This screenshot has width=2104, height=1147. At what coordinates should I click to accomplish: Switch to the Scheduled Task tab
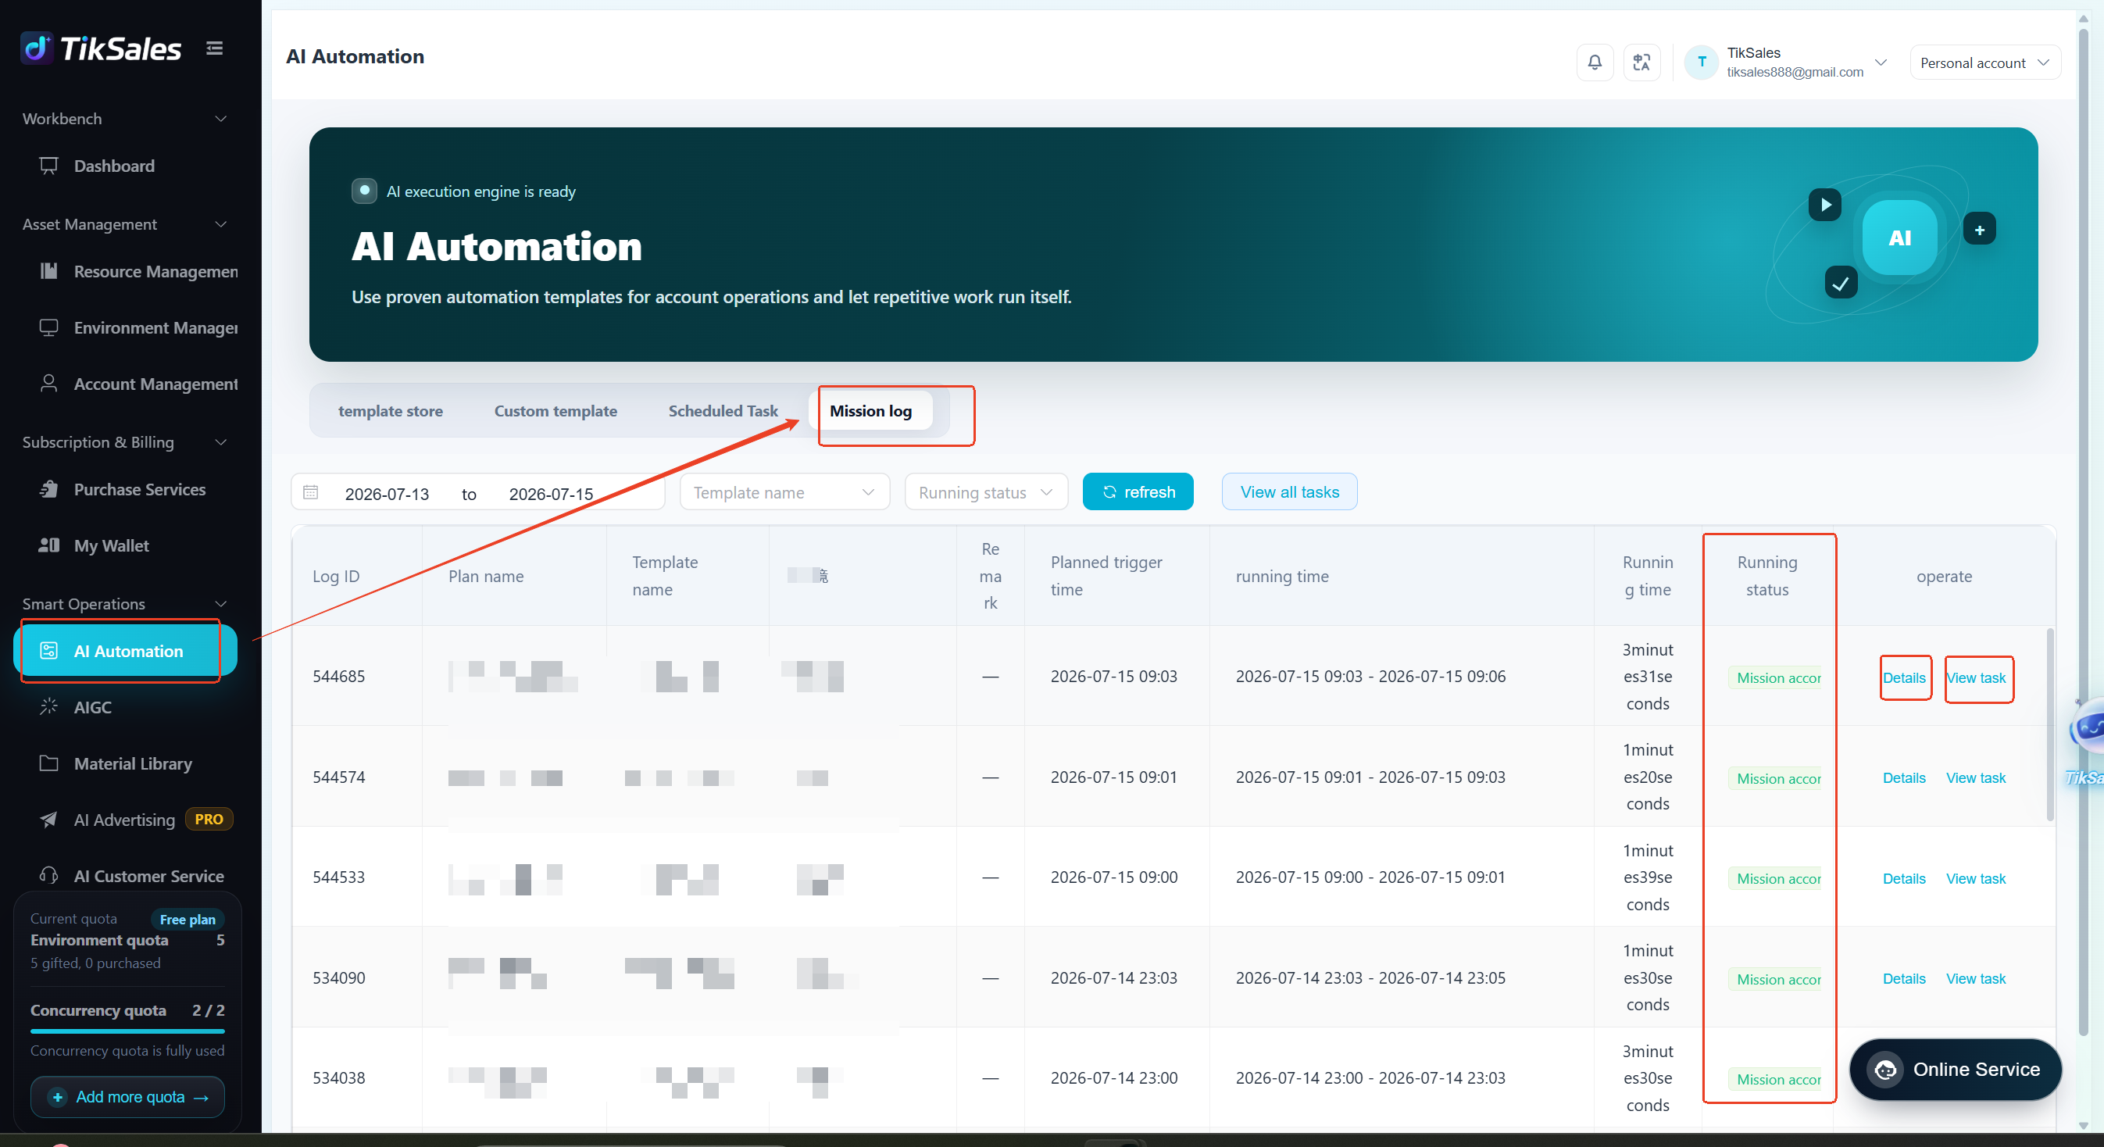723,411
